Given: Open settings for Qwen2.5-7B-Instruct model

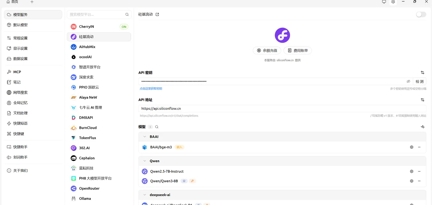Looking at the screenshot, I should pos(411,171).
